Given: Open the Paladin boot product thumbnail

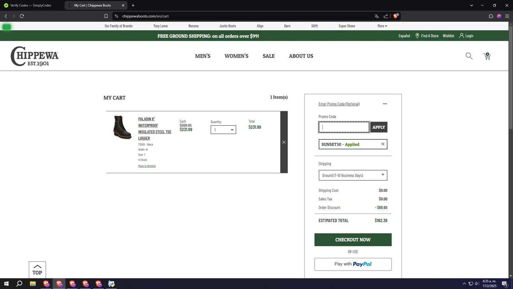Looking at the screenshot, I should [122, 127].
